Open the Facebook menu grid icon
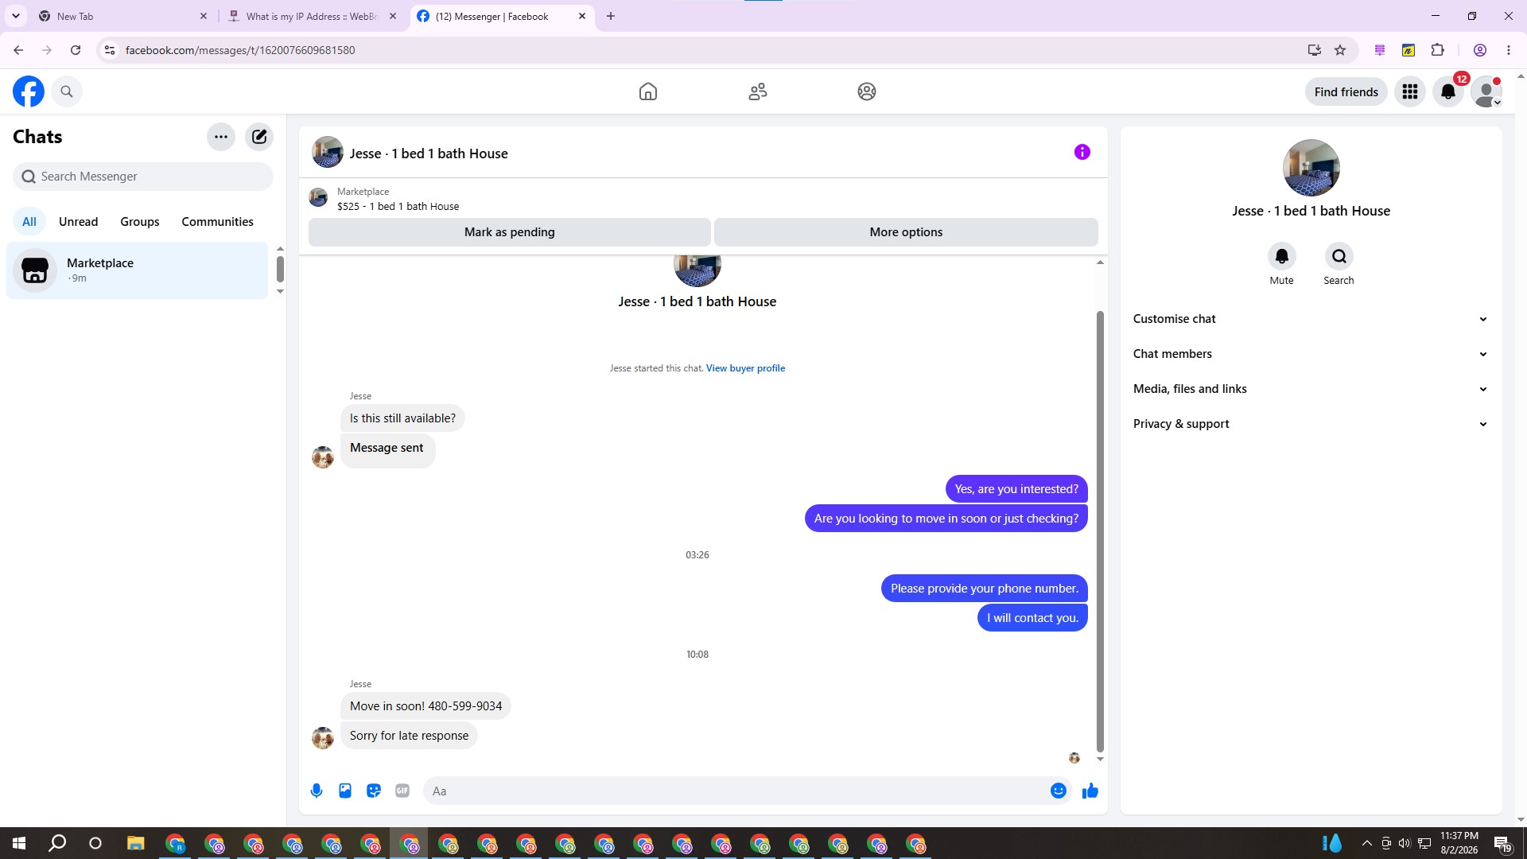Viewport: 1527px width, 859px height. [x=1410, y=91]
